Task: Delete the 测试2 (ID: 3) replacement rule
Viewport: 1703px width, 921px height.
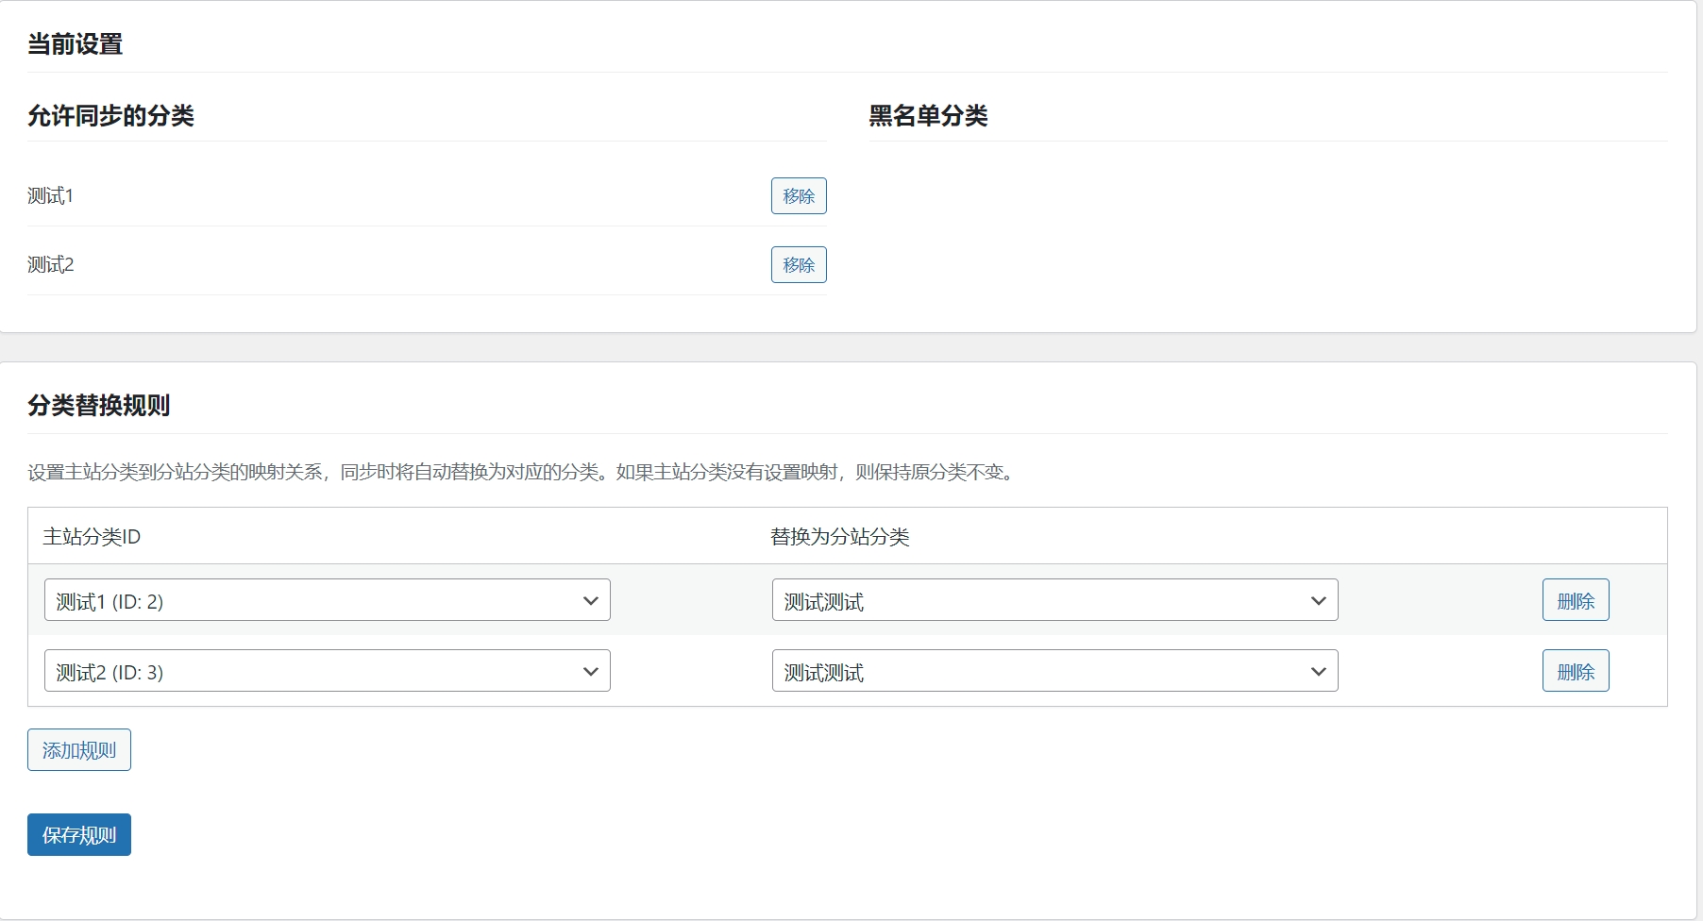Action: pos(1575,671)
